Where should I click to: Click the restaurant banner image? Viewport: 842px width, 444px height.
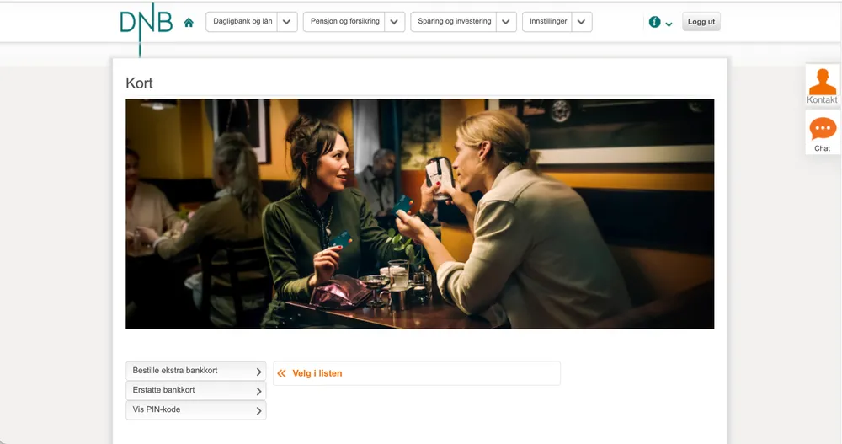[x=420, y=214]
